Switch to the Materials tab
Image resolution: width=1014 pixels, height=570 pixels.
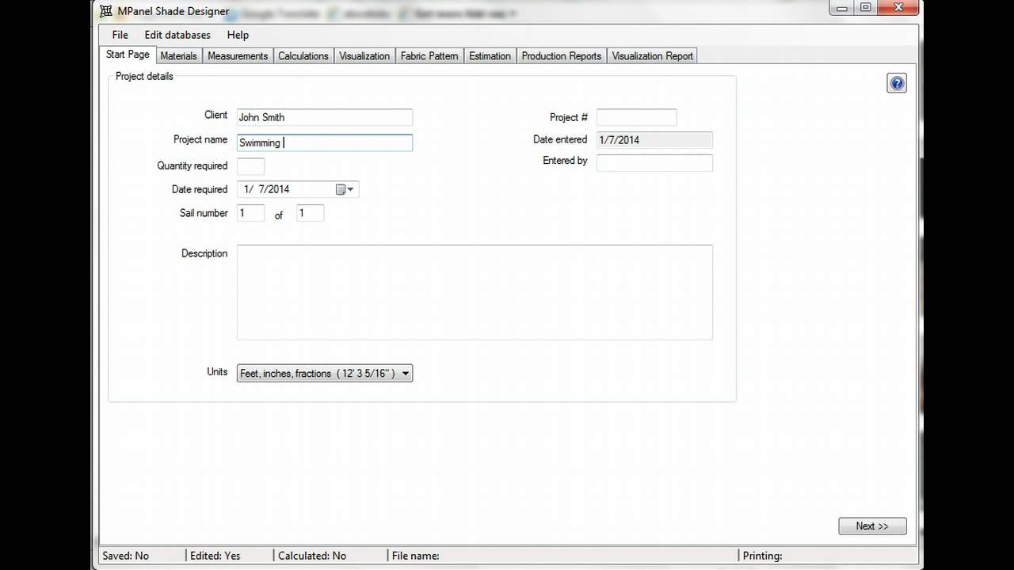(x=178, y=56)
